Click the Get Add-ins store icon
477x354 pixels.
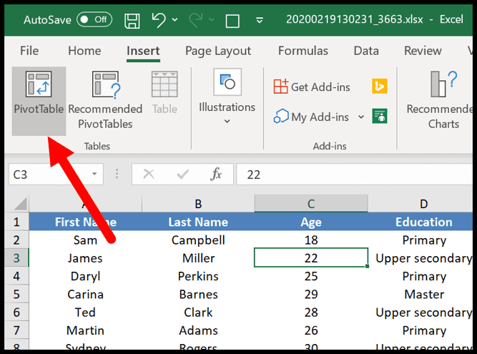(280, 87)
